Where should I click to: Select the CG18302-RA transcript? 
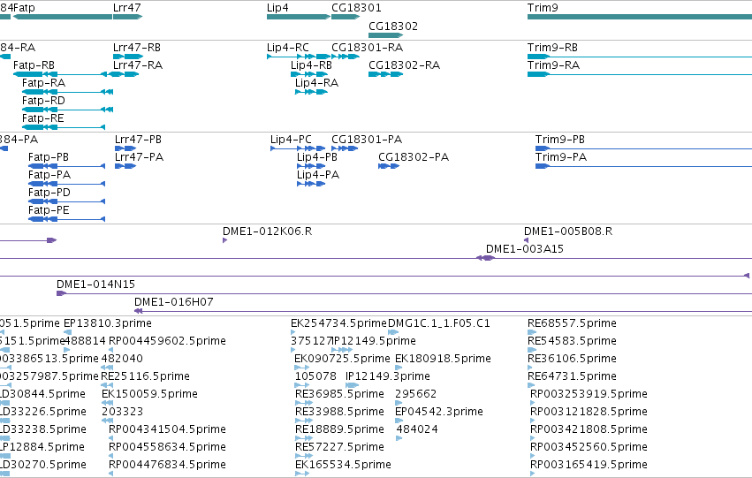[x=385, y=74]
